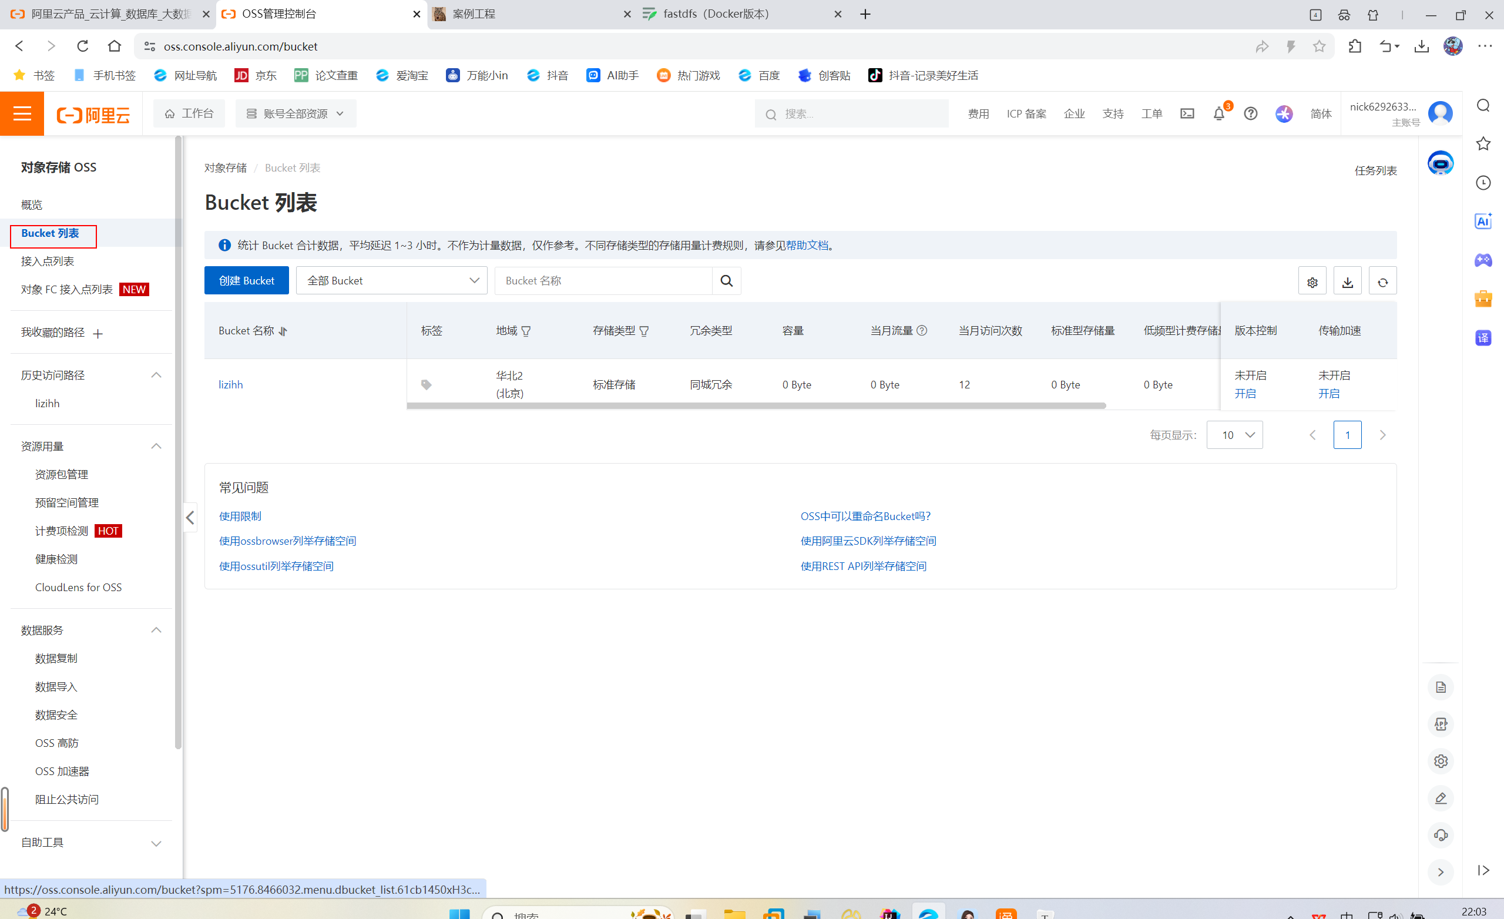Open the notification bell with the 3 badge
The width and height of the screenshot is (1504, 919).
coord(1218,113)
